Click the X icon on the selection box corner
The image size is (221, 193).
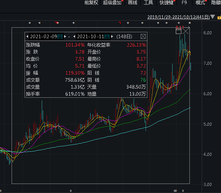(186, 31)
